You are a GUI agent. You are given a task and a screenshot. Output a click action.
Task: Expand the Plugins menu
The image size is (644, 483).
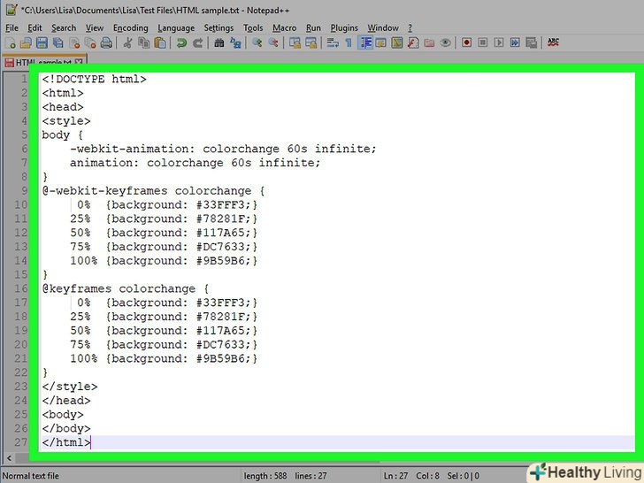click(x=344, y=27)
